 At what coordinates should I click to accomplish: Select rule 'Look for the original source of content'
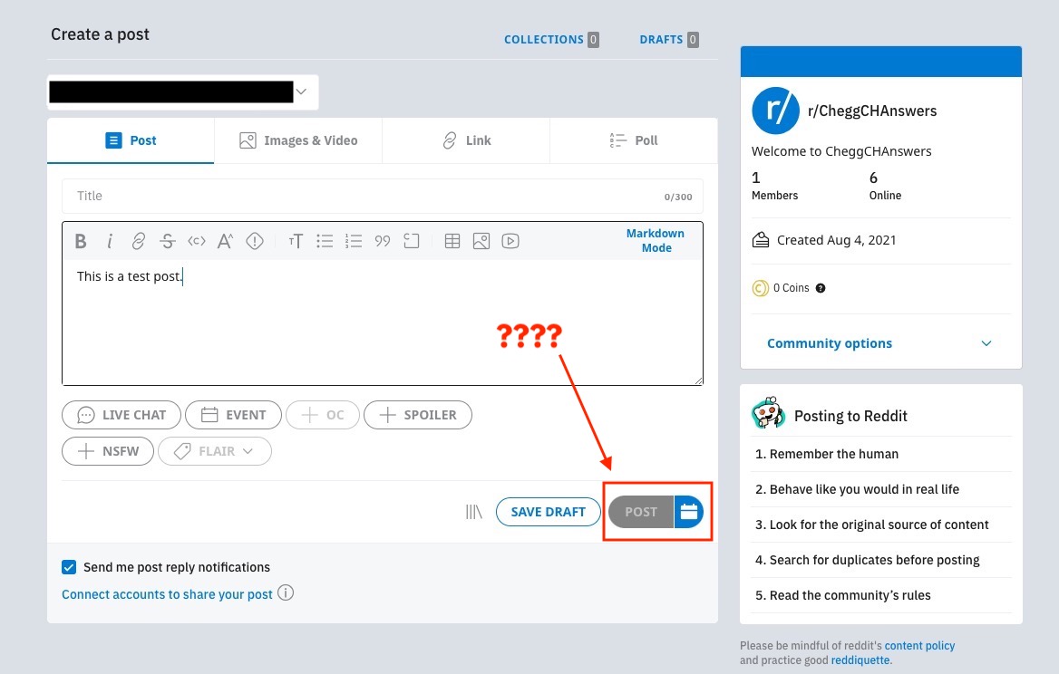click(881, 525)
